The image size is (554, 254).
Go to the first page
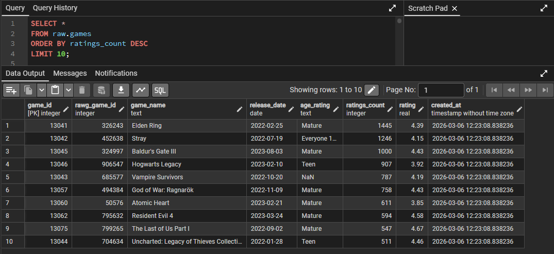[x=494, y=90]
